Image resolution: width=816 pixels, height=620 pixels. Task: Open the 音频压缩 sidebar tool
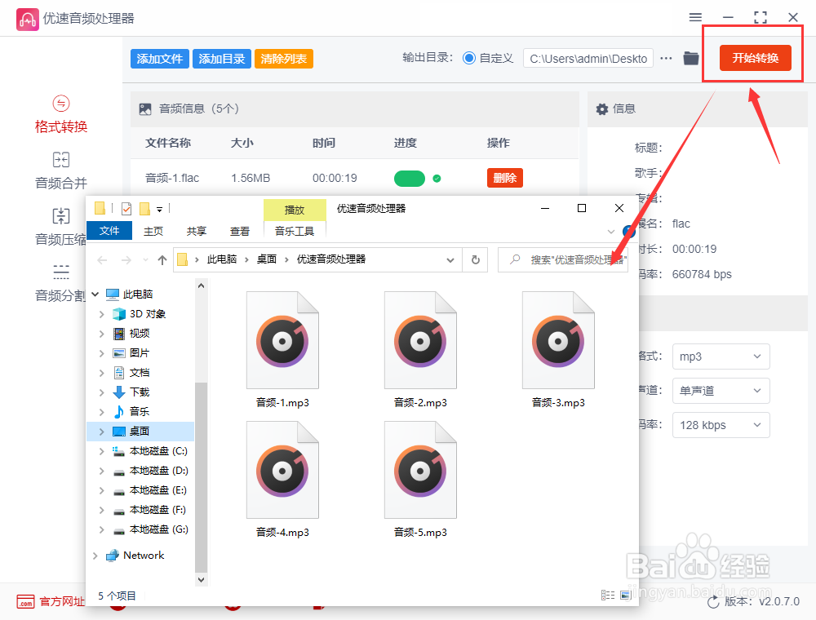tap(60, 227)
